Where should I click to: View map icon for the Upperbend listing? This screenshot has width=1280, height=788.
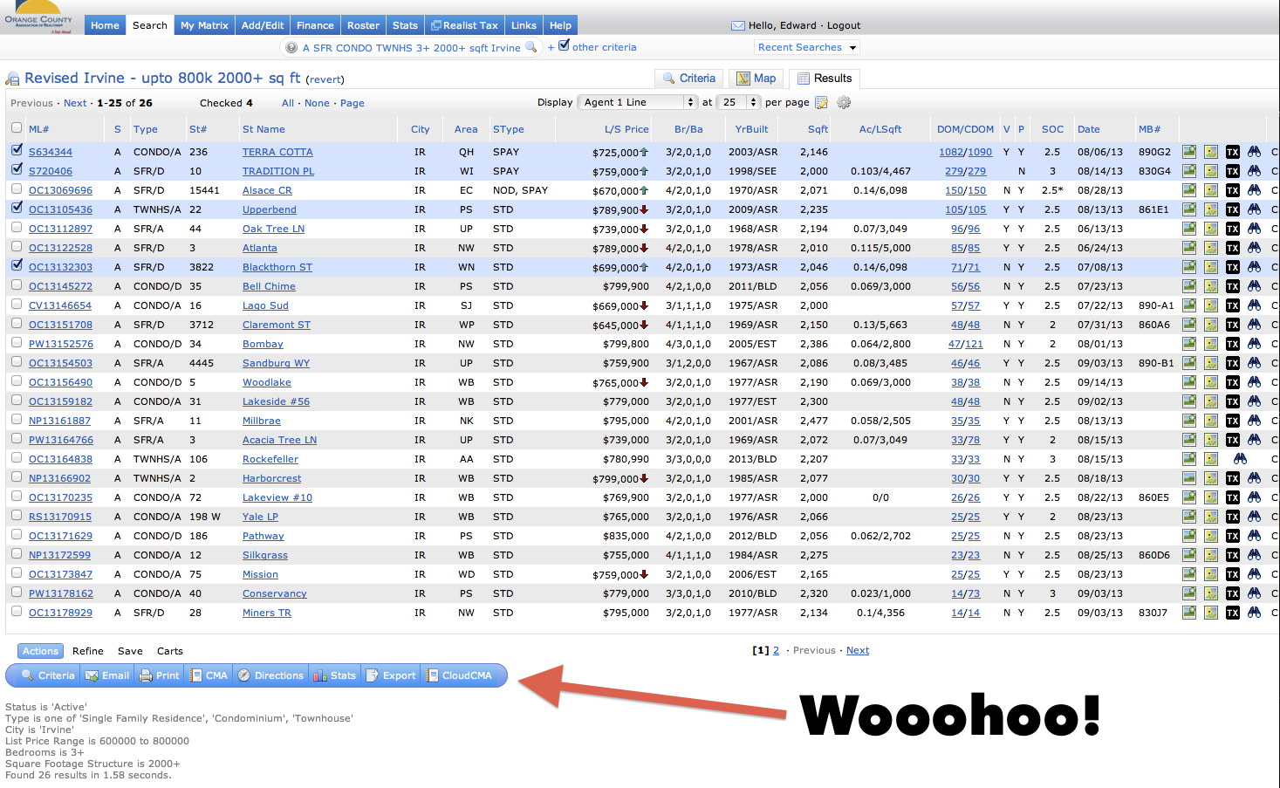tap(1210, 209)
